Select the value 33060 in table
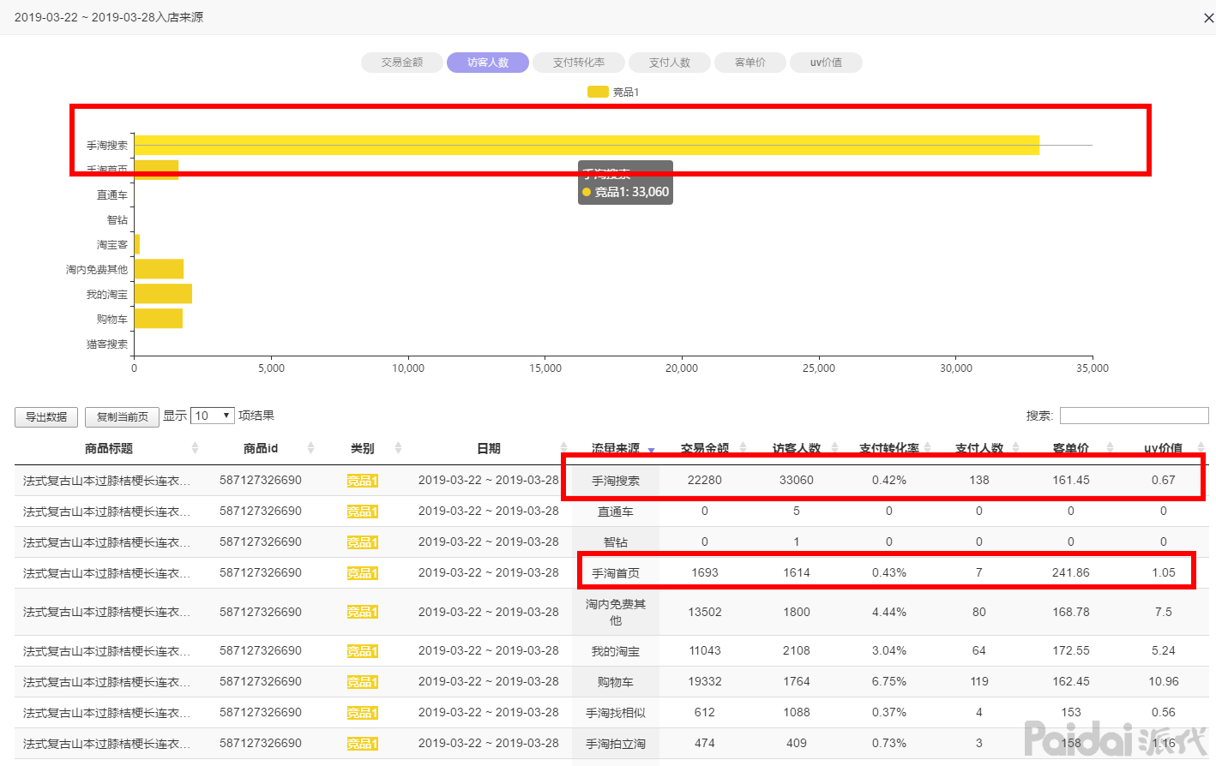The width and height of the screenshot is (1216, 766). click(797, 480)
